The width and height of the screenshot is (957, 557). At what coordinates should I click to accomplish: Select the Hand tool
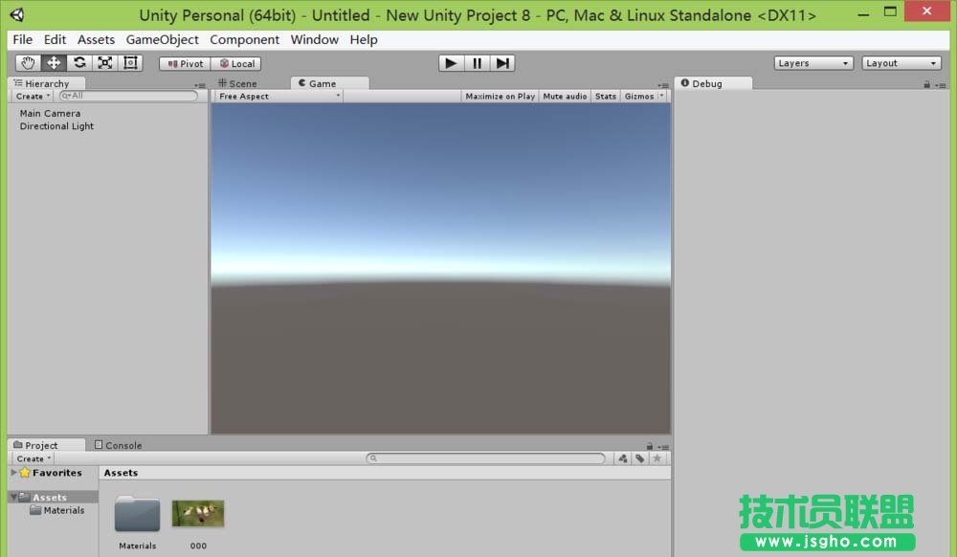pos(28,63)
